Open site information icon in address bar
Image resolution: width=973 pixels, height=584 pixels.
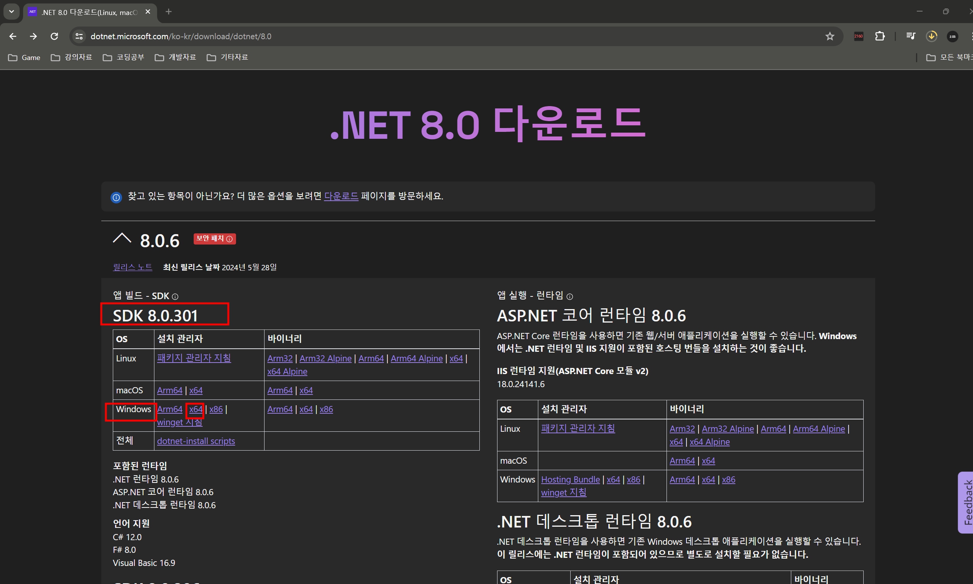pyautogui.click(x=79, y=36)
